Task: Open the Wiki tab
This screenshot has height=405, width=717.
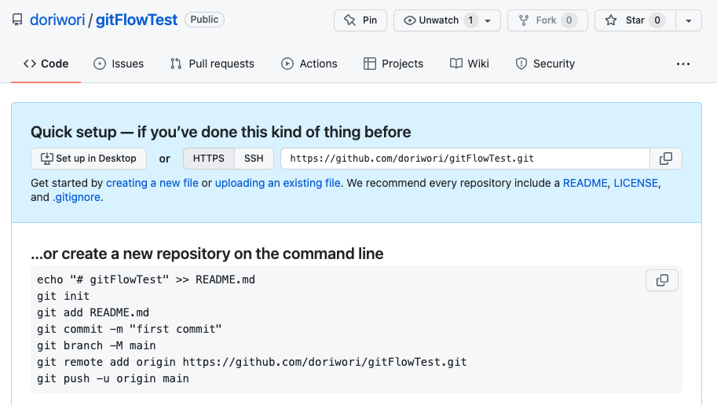Action: coord(469,64)
